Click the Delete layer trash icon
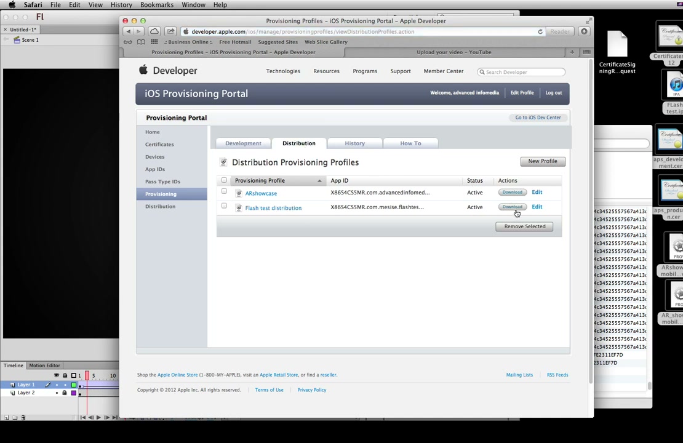683x443 pixels. (x=23, y=417)
